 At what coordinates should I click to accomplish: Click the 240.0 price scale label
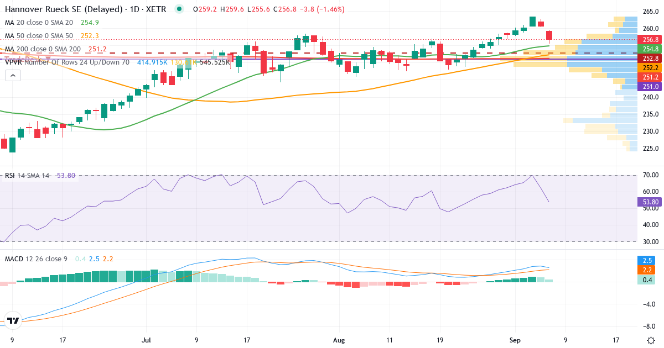650,97
